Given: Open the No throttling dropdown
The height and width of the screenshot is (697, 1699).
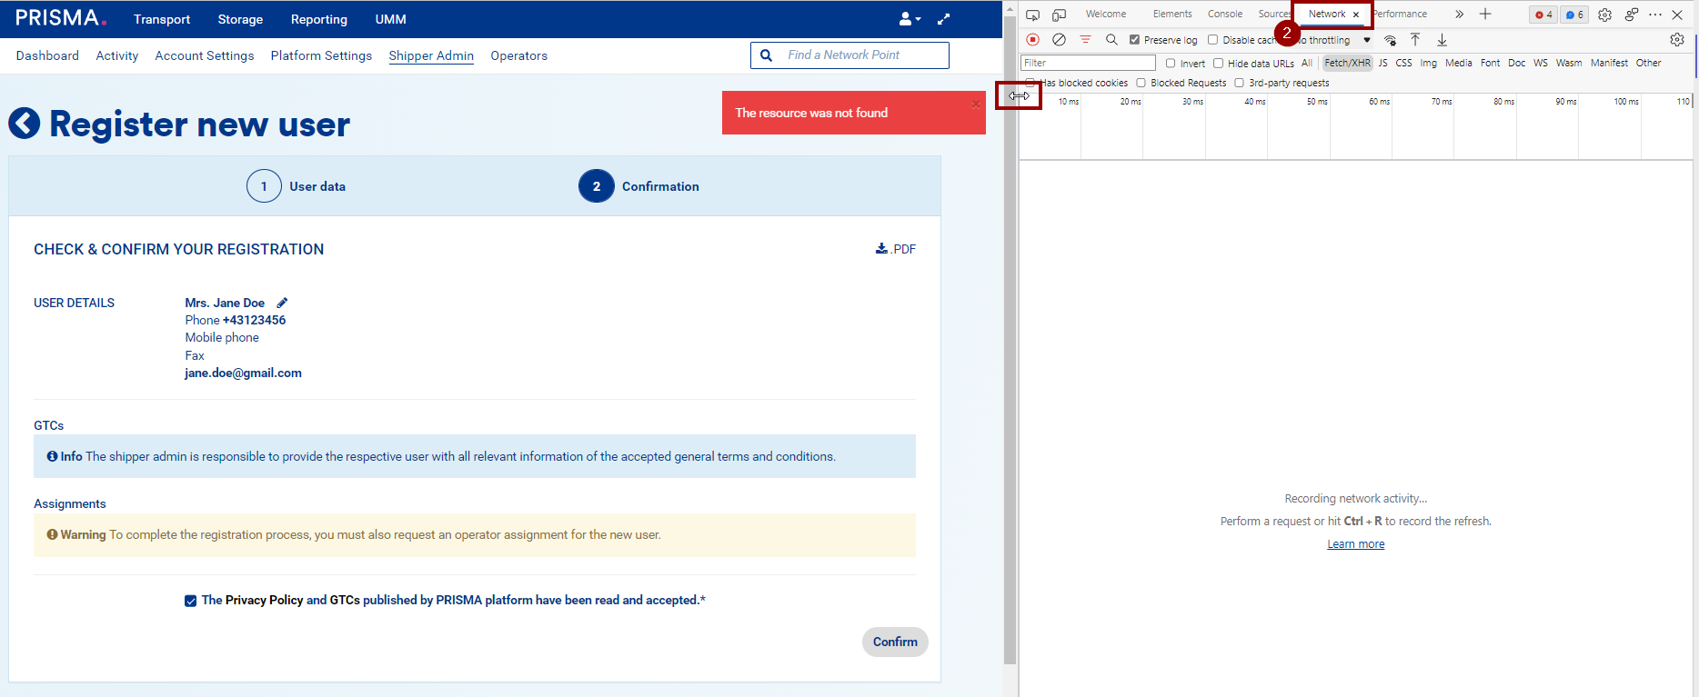Looking at the screenshot, I should coord(1366,40).
